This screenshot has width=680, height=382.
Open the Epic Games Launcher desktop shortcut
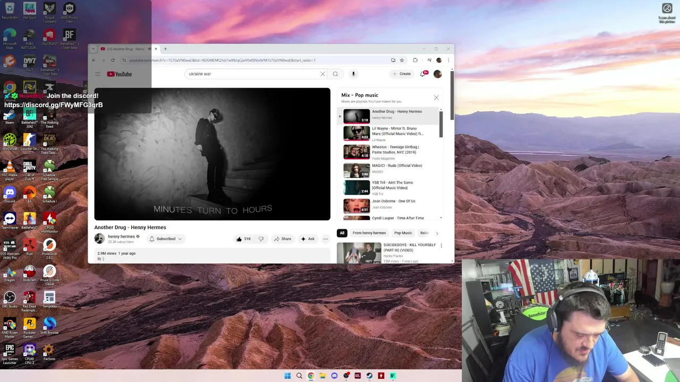pyautogui.click(x=10, y=355)
